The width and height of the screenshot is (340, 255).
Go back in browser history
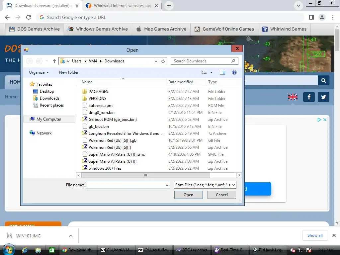pos(7,17)
